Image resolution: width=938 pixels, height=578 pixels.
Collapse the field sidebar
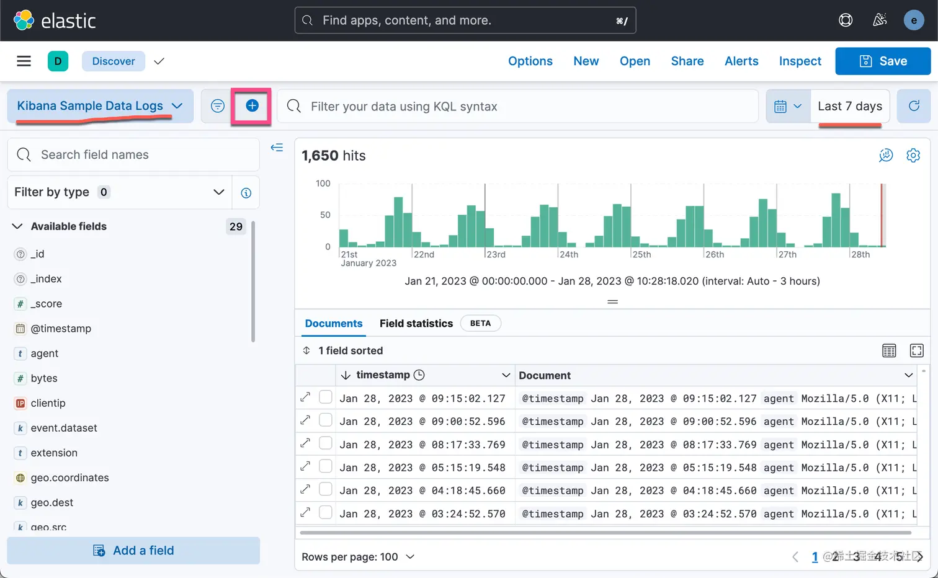pos(277,148)
